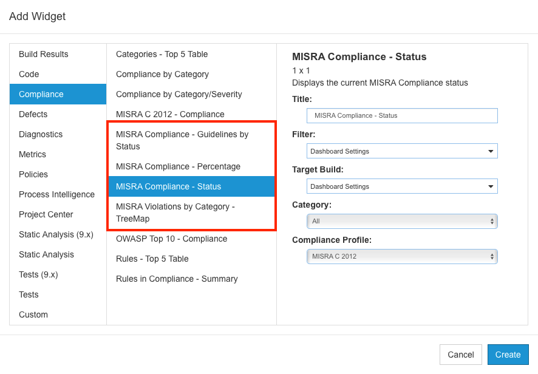Select MISRA C 2012 - Compliance widget
538x374 pixels.
pos(191,114)
